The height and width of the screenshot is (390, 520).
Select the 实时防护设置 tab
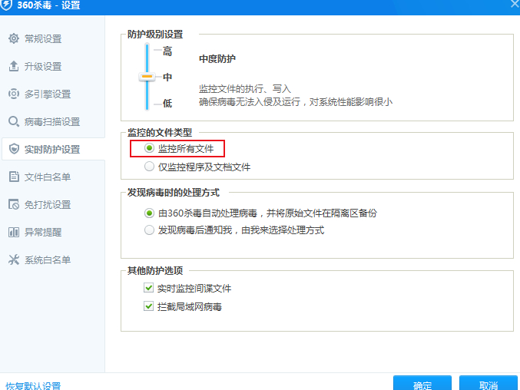tap(53, 149)
